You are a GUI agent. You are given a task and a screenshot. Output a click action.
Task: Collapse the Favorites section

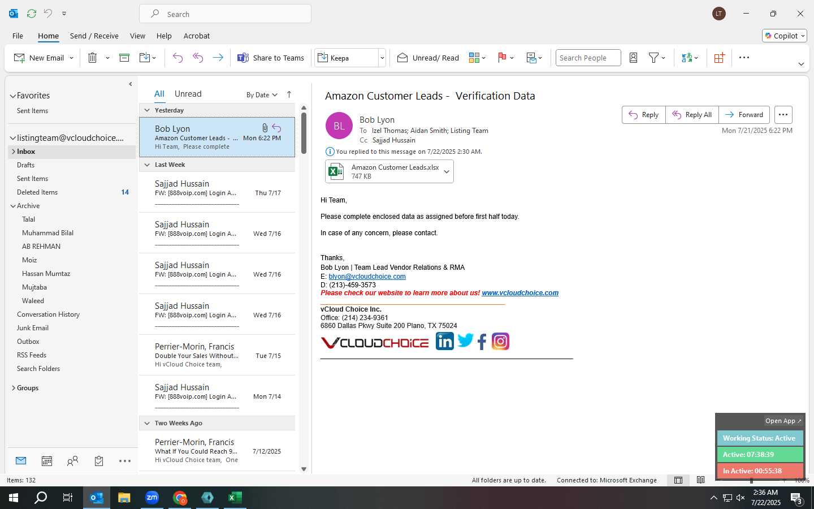pos(13,96)
